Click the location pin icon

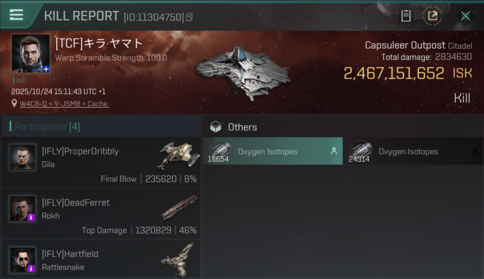coord(14,104)
